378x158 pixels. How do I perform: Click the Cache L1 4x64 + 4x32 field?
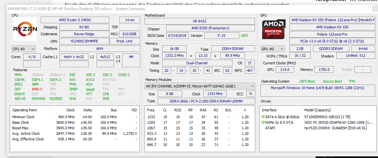[x=74, y=57]
